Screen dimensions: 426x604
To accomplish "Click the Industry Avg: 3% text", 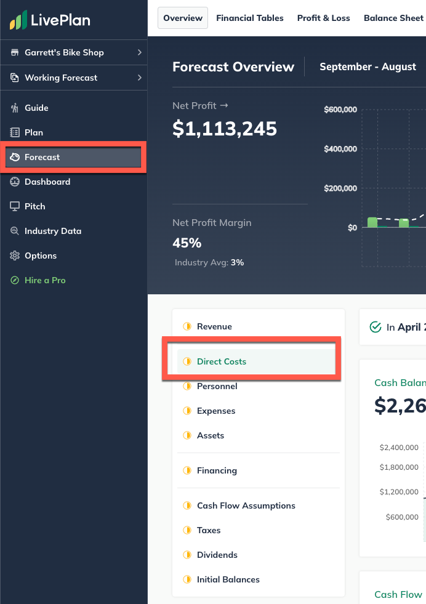I will point(209,262).
